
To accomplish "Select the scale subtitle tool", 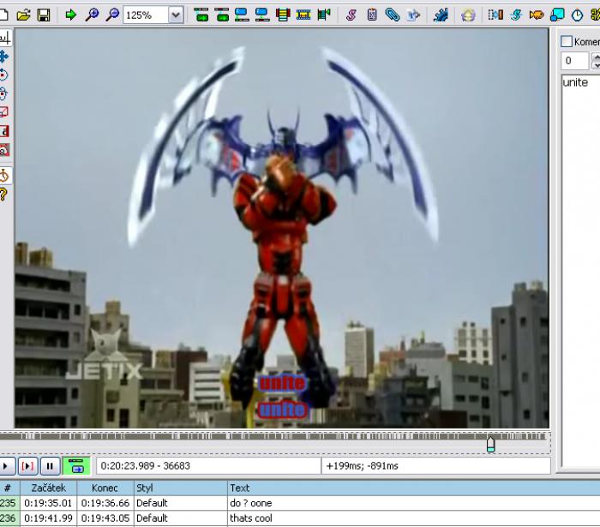I will [x=3, y=112].
